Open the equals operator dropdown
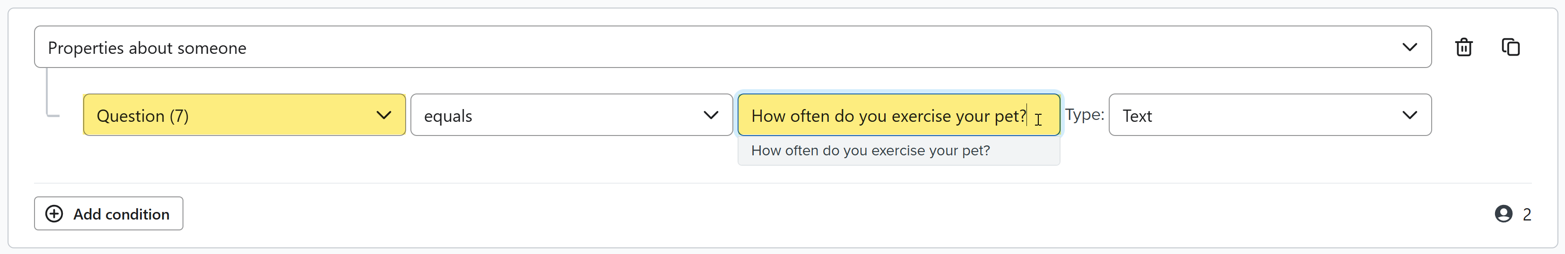Screen dimensions: 1565x254 pyautogui.click(x=571, y=115)
